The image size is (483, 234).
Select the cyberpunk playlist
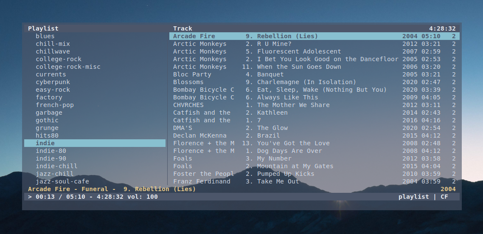pyautogui.click(x=53, y=82)
